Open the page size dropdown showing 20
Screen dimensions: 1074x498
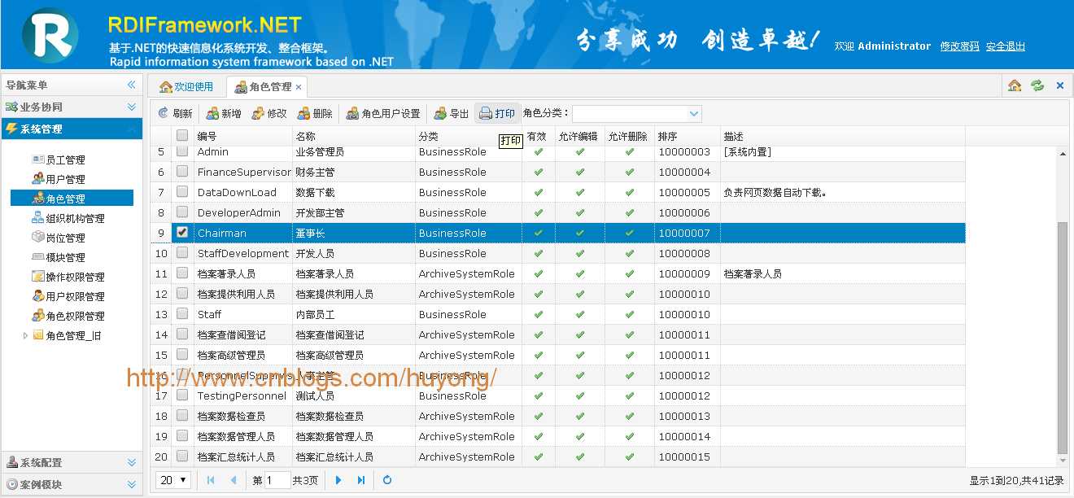tap(173, 480)
